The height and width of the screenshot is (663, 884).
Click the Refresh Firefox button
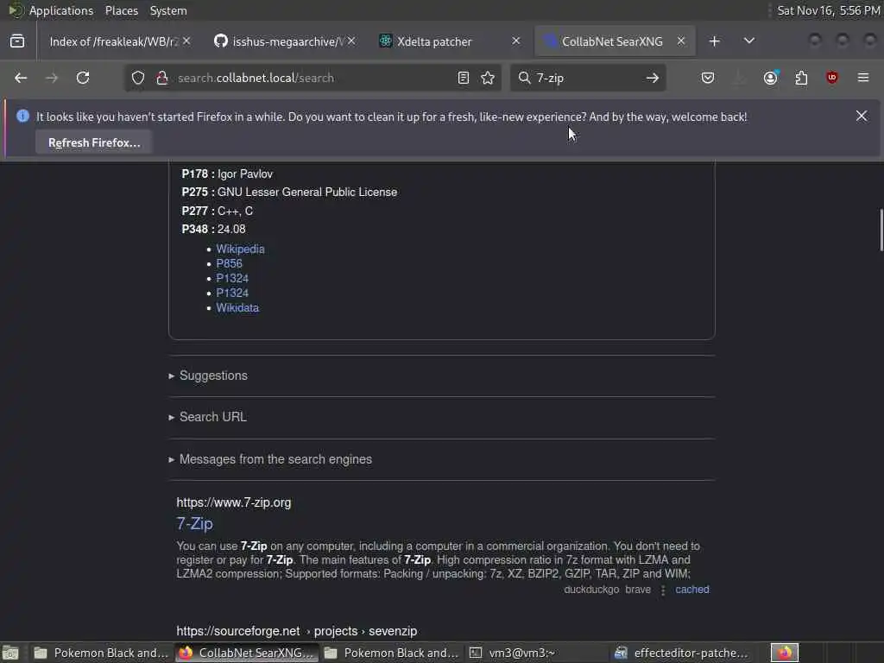tap(94, 142)
